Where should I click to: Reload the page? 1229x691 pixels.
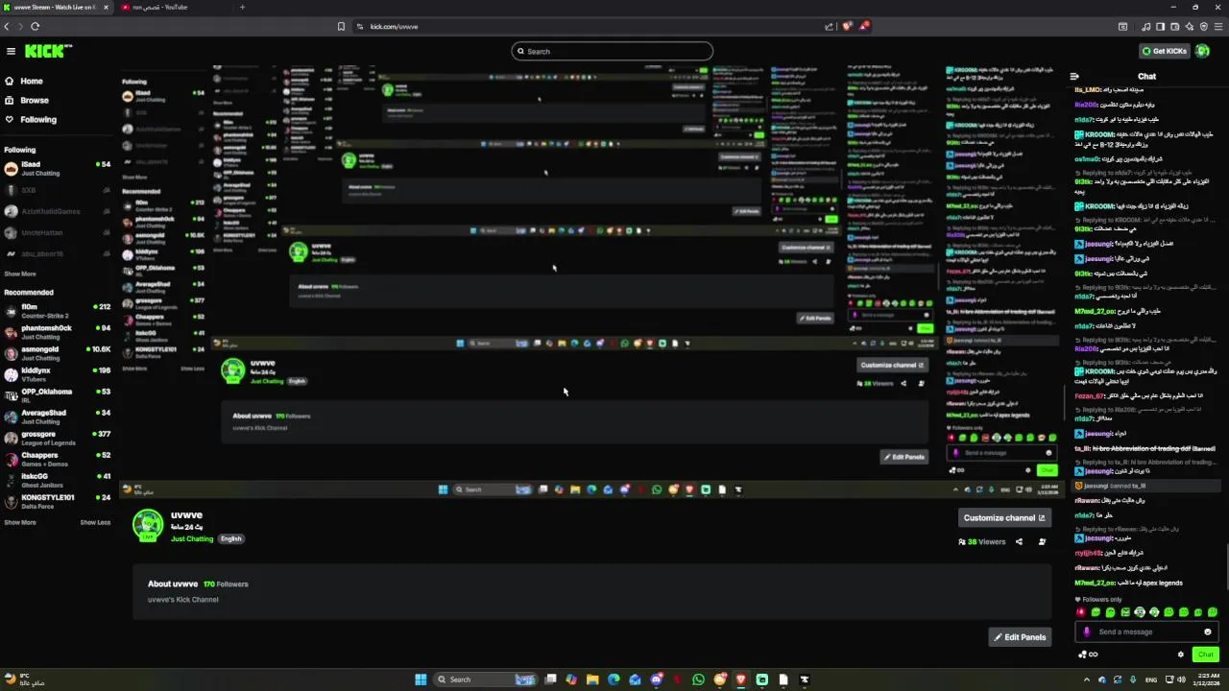coord(35,26)
